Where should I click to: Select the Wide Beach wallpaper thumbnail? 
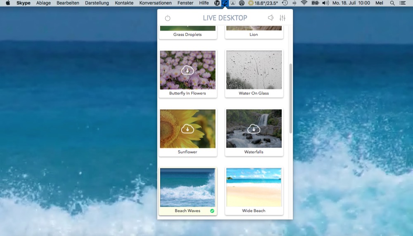tap(254, 187)
